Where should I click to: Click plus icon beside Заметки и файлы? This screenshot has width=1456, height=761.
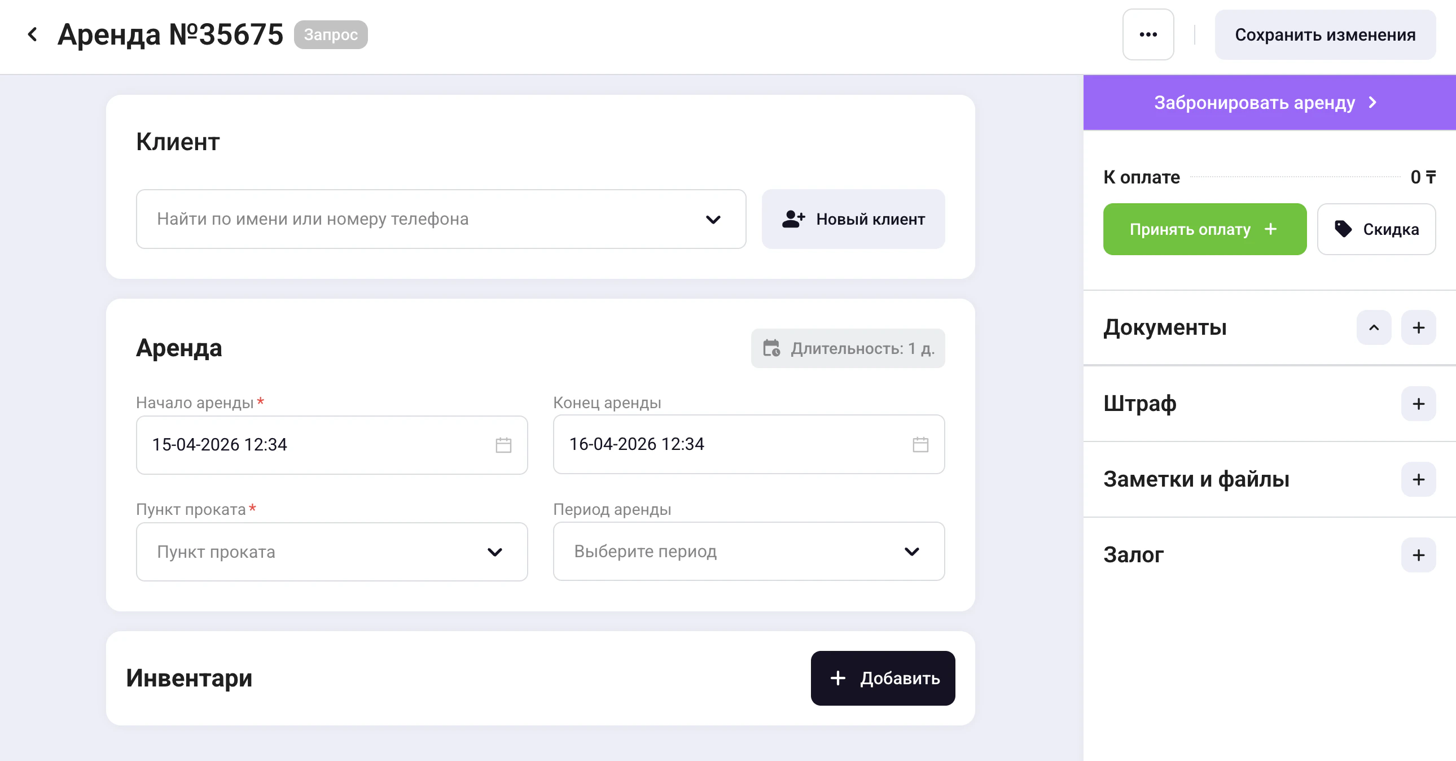[1418, 479]
